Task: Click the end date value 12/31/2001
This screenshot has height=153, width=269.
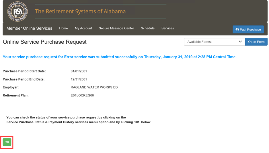Action: pyautogui.click(x=79, y=79)
